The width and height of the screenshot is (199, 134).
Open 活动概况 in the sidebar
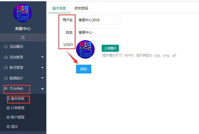click(23, 47)
